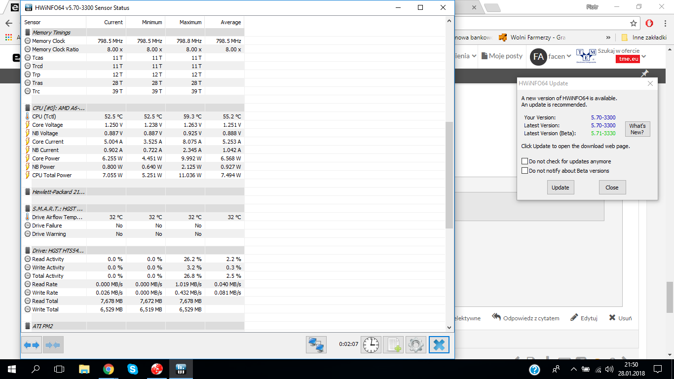Click the 'Piotr' Chrome profile button

click(592, 7)
